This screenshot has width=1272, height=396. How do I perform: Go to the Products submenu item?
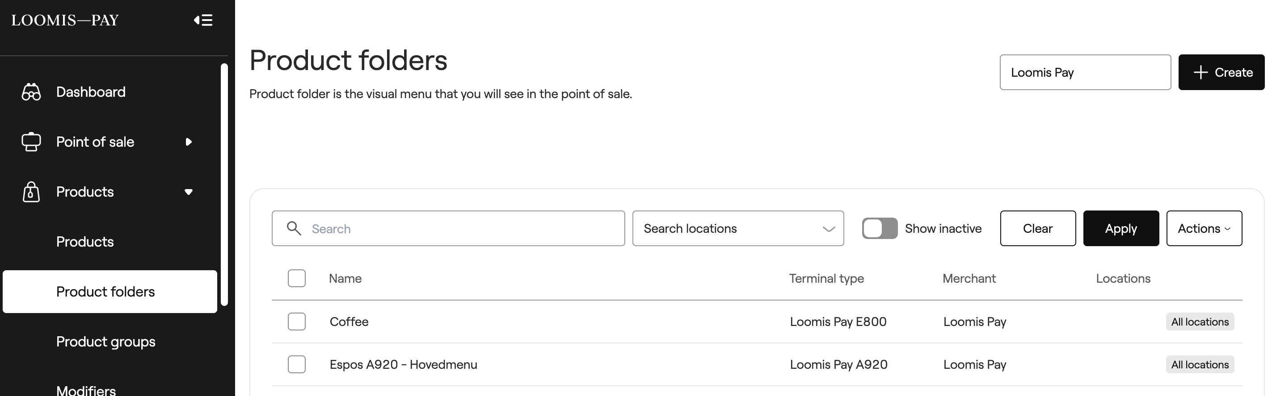[85, 242]
